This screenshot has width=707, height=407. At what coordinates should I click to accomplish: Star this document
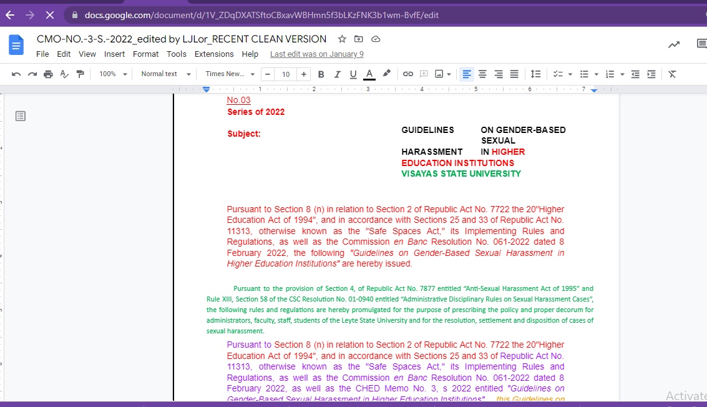tap(342, 39)
